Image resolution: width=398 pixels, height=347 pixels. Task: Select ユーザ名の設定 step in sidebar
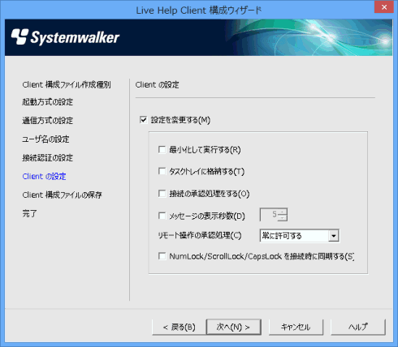click(45, 139)
